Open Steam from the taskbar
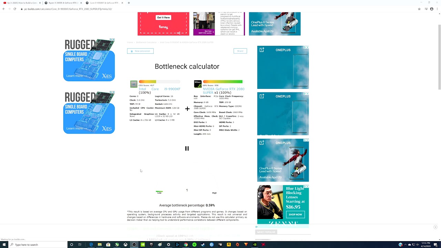This screenshot has width=441, height=248. [203, 245]
